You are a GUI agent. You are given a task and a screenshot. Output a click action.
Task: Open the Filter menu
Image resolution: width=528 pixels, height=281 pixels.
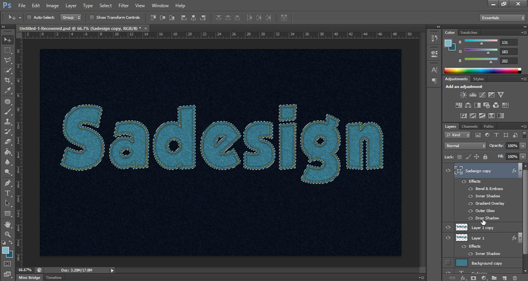pos(124,5)
